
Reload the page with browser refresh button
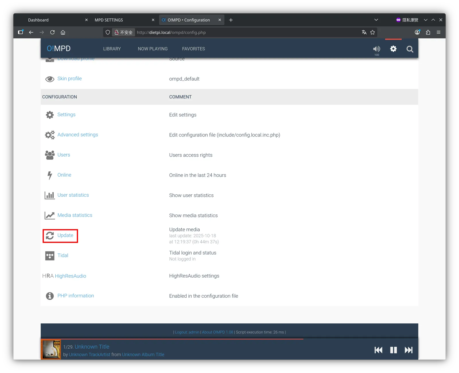click(52, 32)
